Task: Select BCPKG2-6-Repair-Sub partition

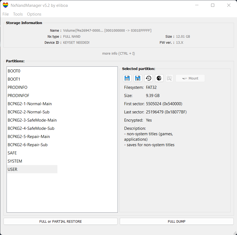Action: coord(32,145)
